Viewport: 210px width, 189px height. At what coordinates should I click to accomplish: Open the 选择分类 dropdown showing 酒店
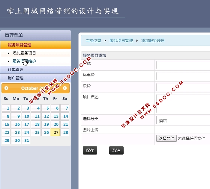point(183,120)
